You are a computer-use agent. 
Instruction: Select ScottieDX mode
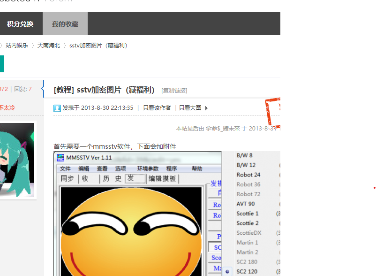249,233
